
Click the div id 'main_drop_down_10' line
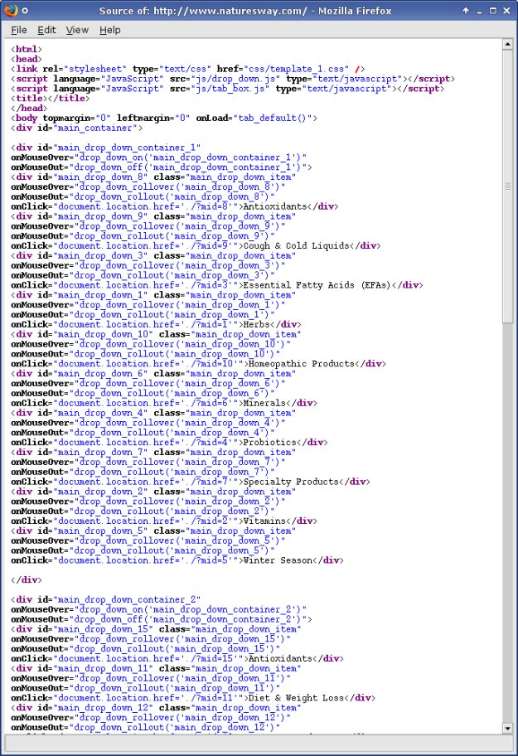point(156,334)
